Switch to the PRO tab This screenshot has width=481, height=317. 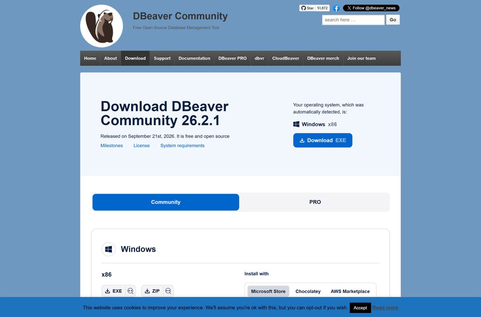(315, 202)
